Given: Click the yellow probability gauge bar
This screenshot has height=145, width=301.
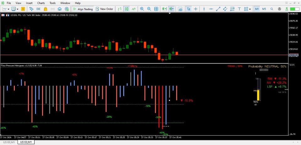Looking at the screenshot, I should [x=258, y=95].
